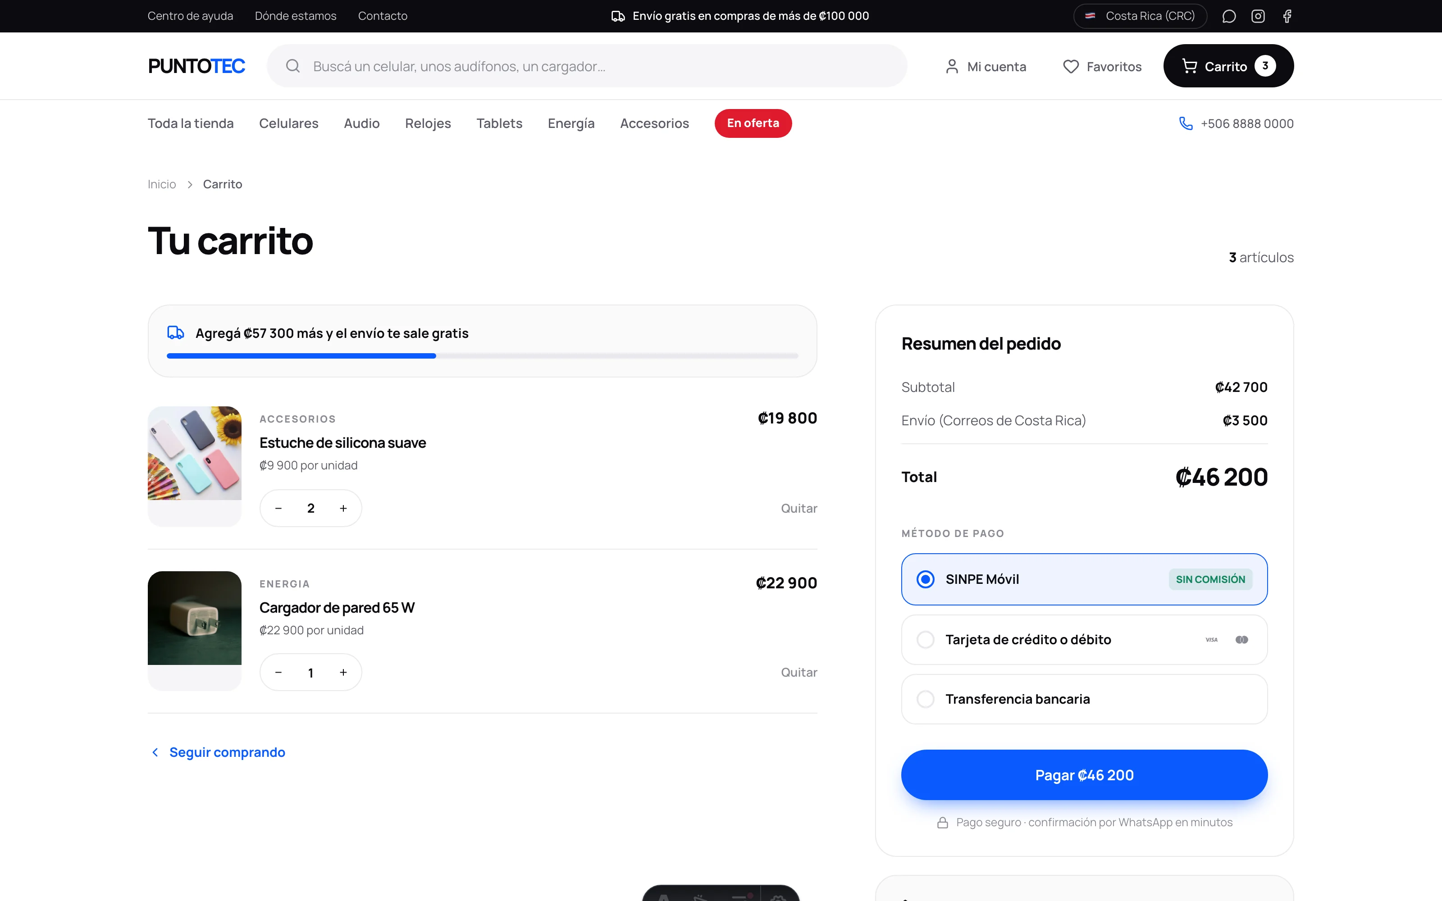Click the Subtotal value ₡42 700

[x=1241, y=387]
